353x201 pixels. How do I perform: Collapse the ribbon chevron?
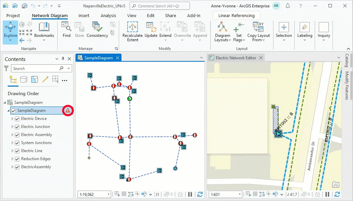(x=348, y=49)
